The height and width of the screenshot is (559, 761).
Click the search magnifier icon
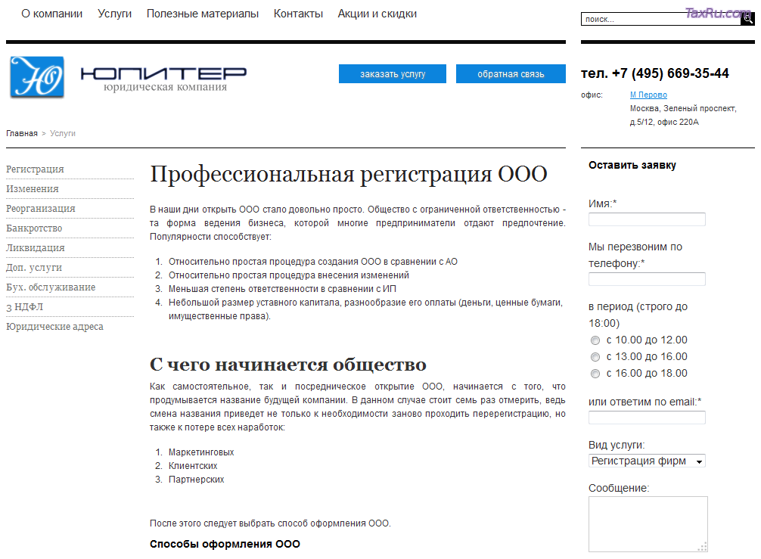(747, 20)
